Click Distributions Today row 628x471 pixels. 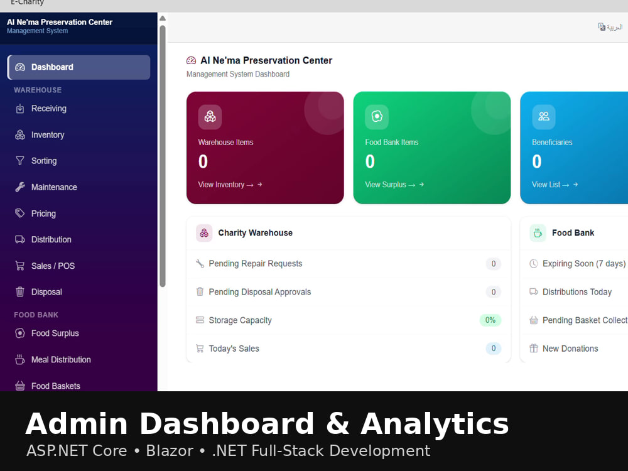(575, 292)
